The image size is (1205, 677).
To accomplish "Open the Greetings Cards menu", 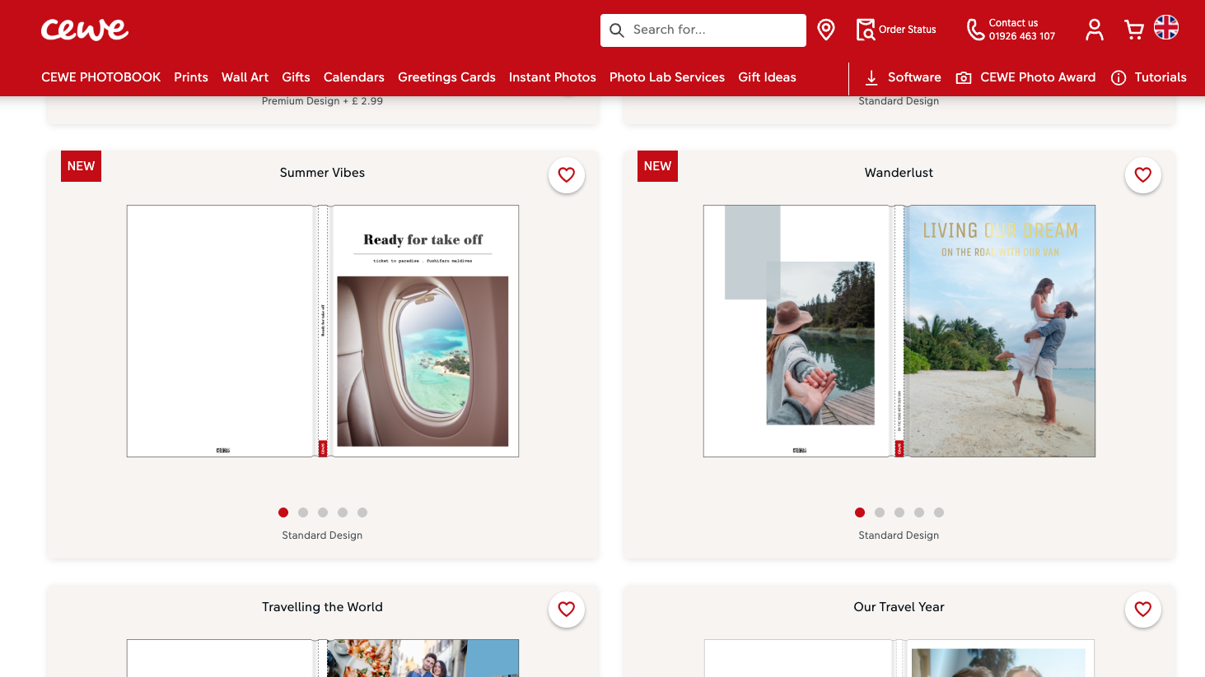I will pyautogui.click(x=446, y=77).
